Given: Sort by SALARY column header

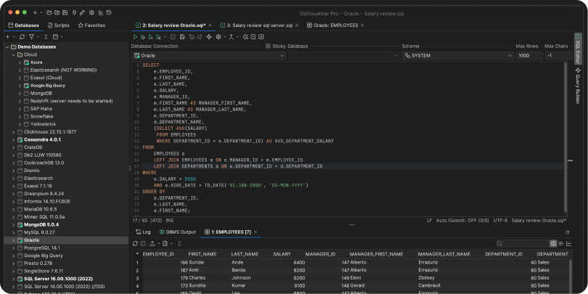Looking at the screenshot, I should pos(282,254).
